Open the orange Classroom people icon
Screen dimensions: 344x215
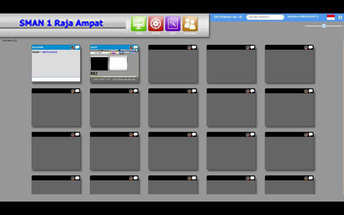[x=190, y=24]
